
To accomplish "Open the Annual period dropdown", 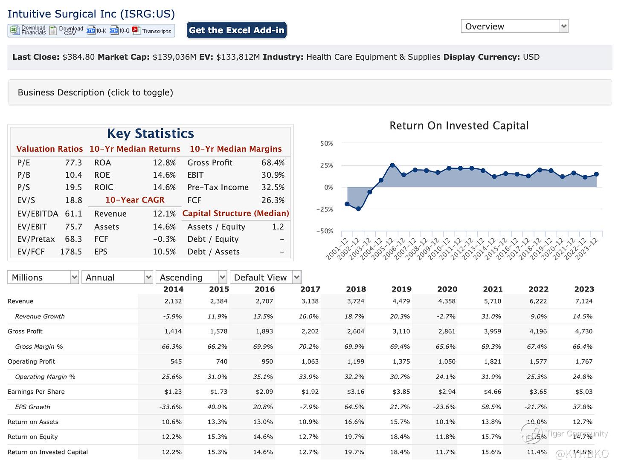I will click(117, 277).
